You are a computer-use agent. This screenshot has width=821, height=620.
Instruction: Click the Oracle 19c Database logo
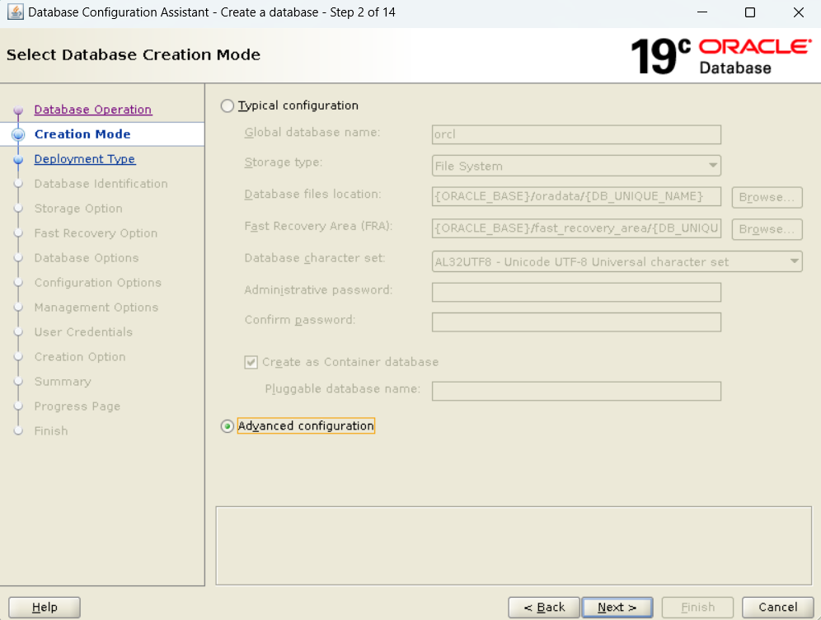[x=721, y=56]
